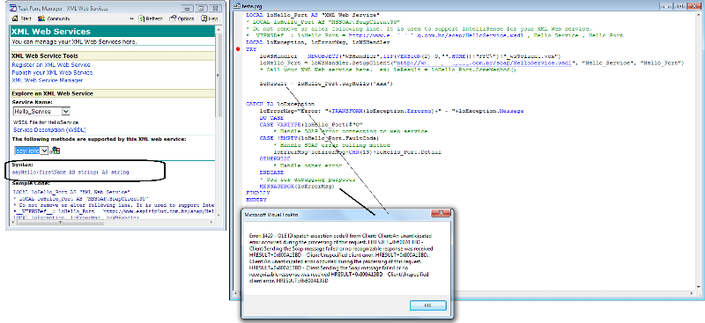Click the FINALLY keyword line

pos(257,193)
